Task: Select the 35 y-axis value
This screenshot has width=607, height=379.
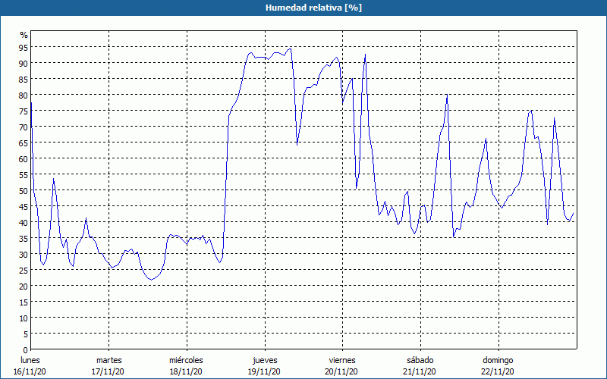Action: click(24, 238)
